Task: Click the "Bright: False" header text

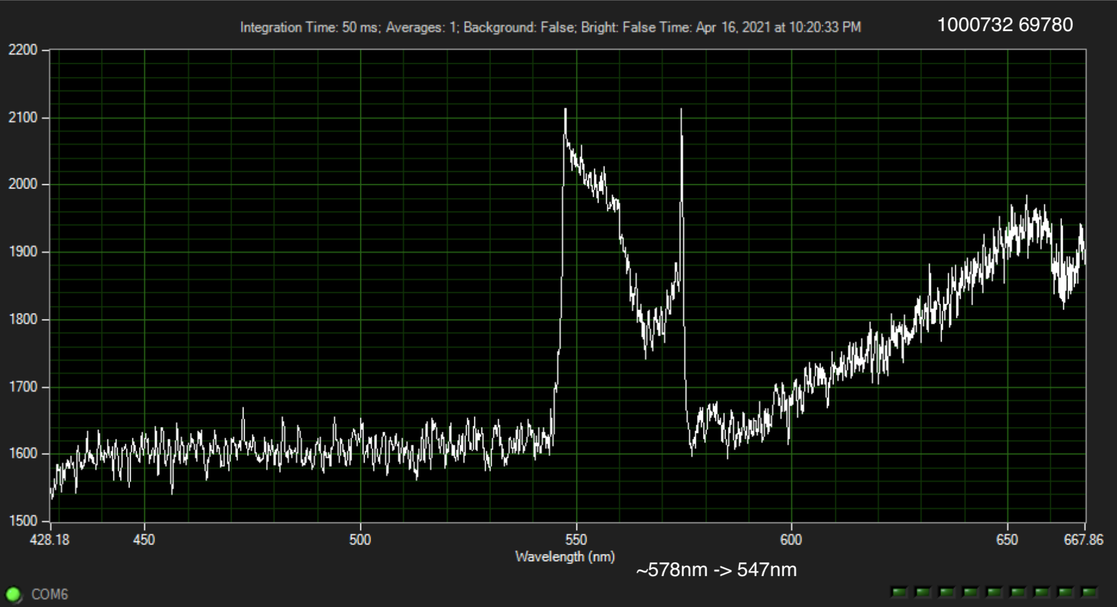Action: tap(618, 27)
